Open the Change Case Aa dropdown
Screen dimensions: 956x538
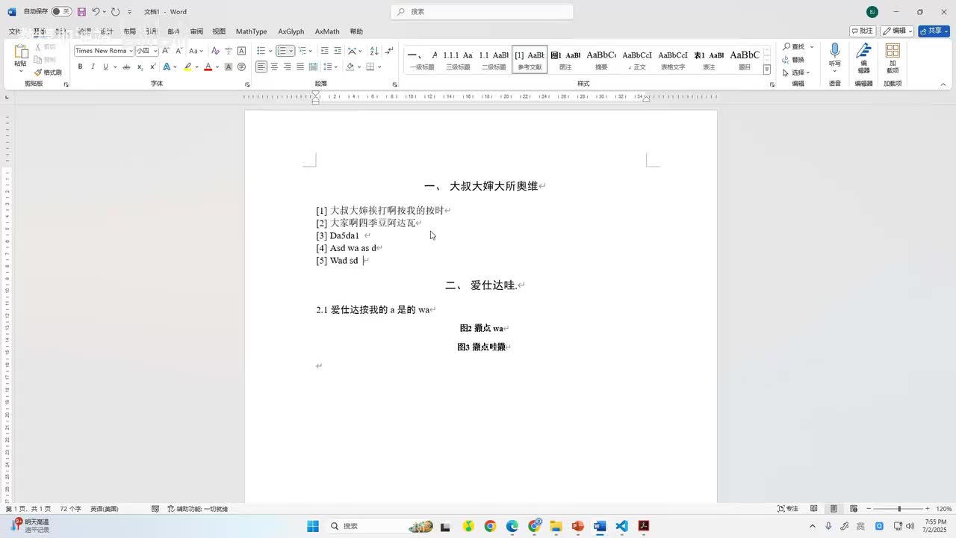pyautogui.click(x=196, y=51)
